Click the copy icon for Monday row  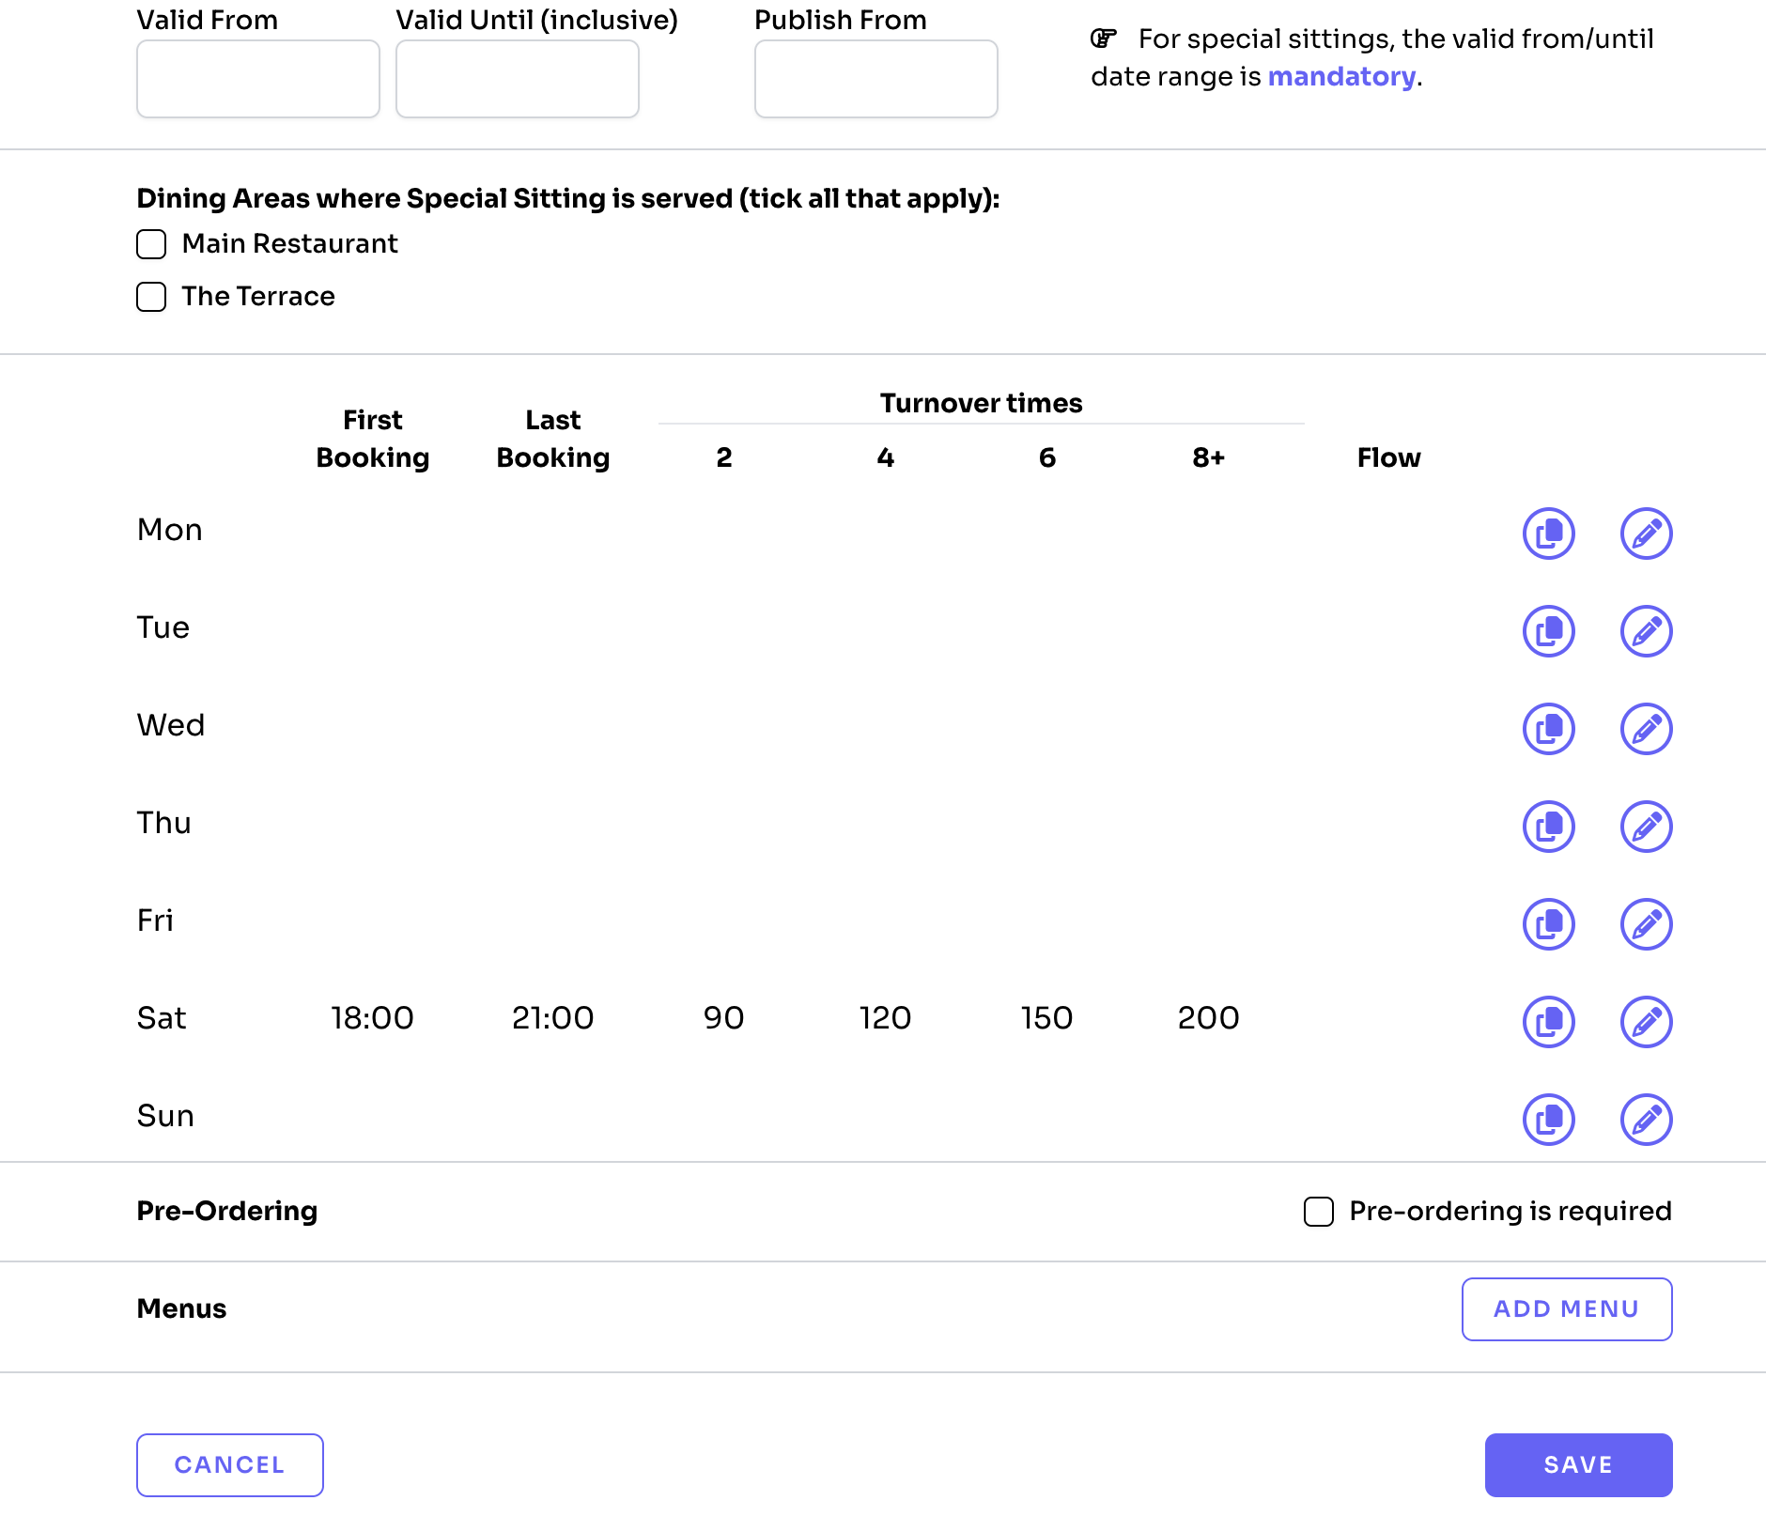[x=1548, y=534]
